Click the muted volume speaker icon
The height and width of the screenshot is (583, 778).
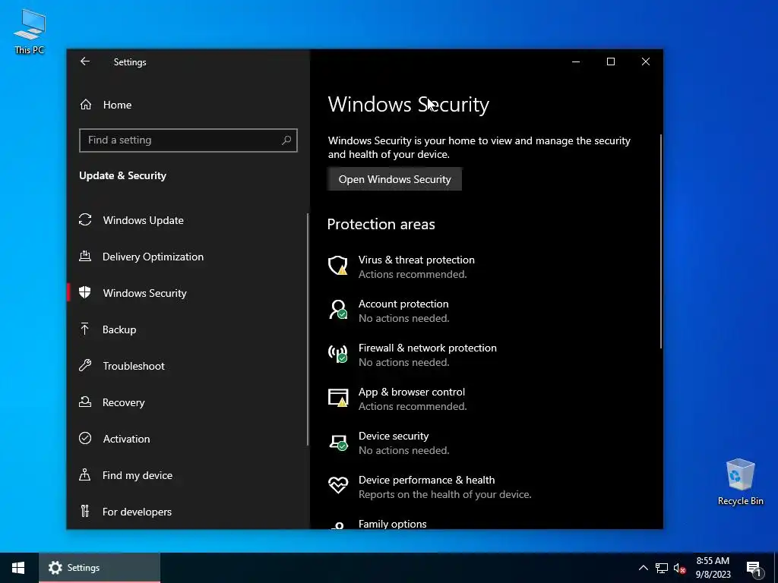pyautogui.click(x=679, y=568)
